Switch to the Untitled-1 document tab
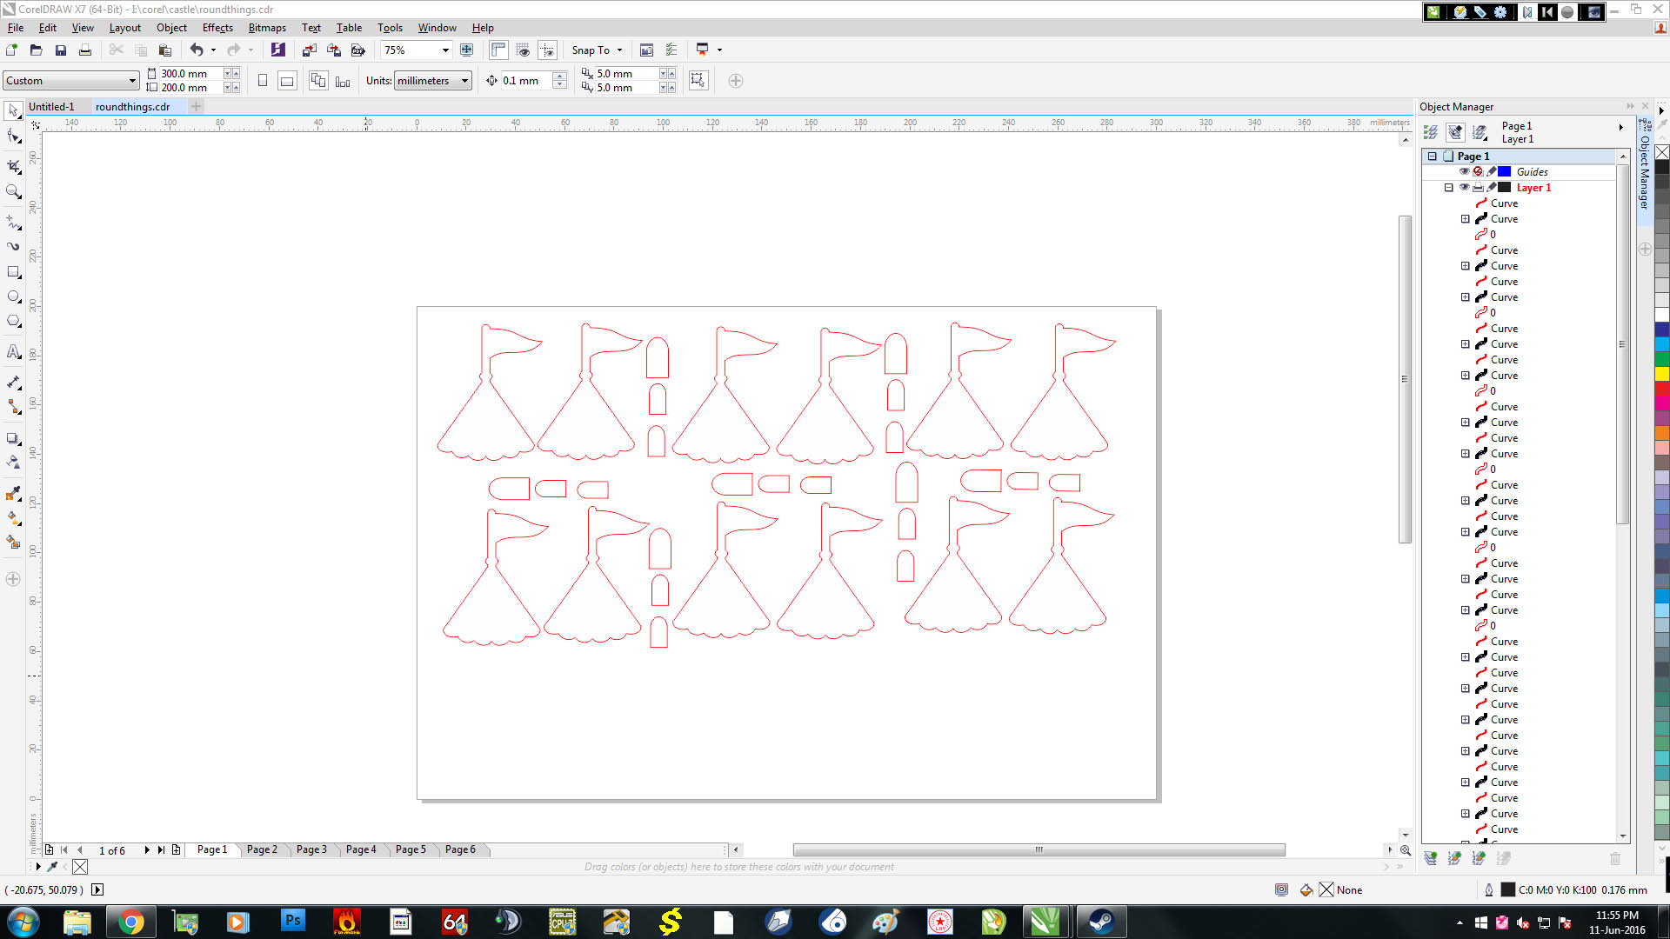This screenshot has width=1670, height=939. pyautogui.click(x=51, y=107)
